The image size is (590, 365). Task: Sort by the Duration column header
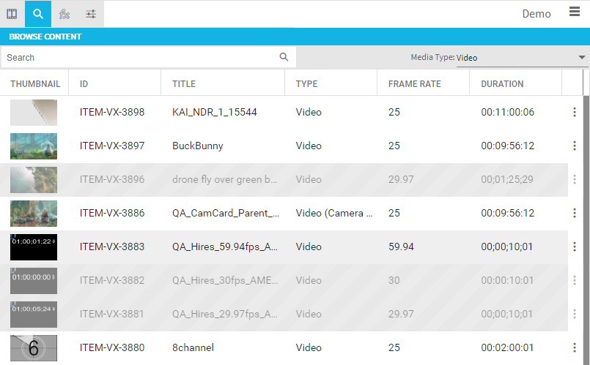(502, 84)
